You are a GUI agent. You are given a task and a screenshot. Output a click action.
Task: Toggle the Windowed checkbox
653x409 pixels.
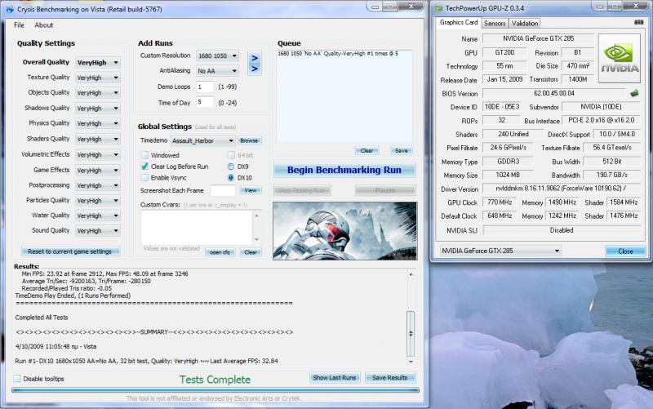145,155
